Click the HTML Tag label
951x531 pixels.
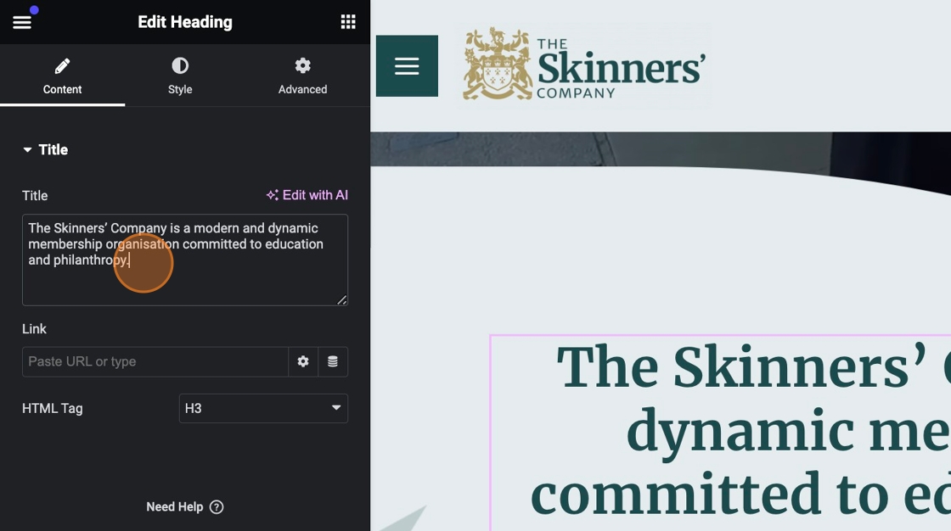tap(52, 409)
